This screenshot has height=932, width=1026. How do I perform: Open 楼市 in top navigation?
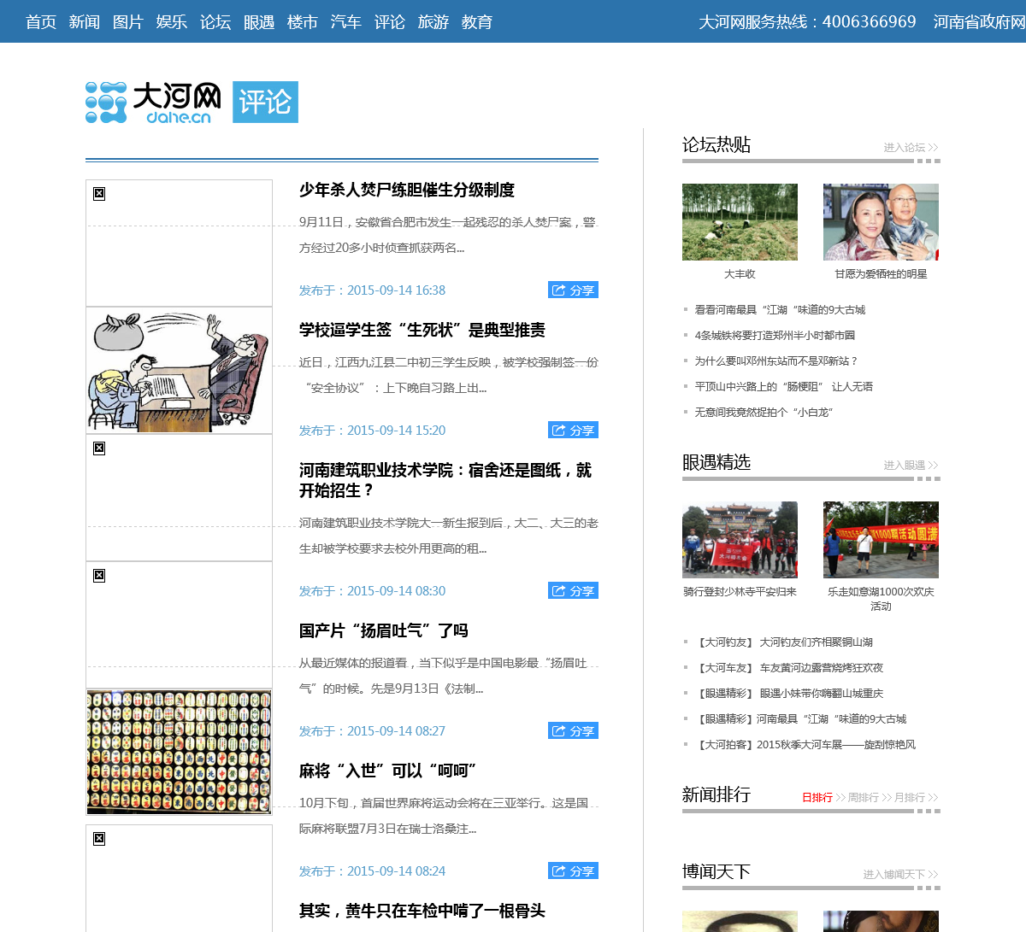point(303,22)
